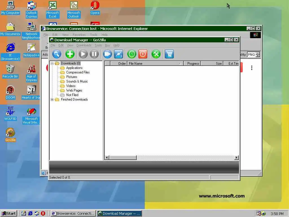Open the green clock scheduler icon
The height and width of the screenshot is (217, 289).
pos(132,54)
